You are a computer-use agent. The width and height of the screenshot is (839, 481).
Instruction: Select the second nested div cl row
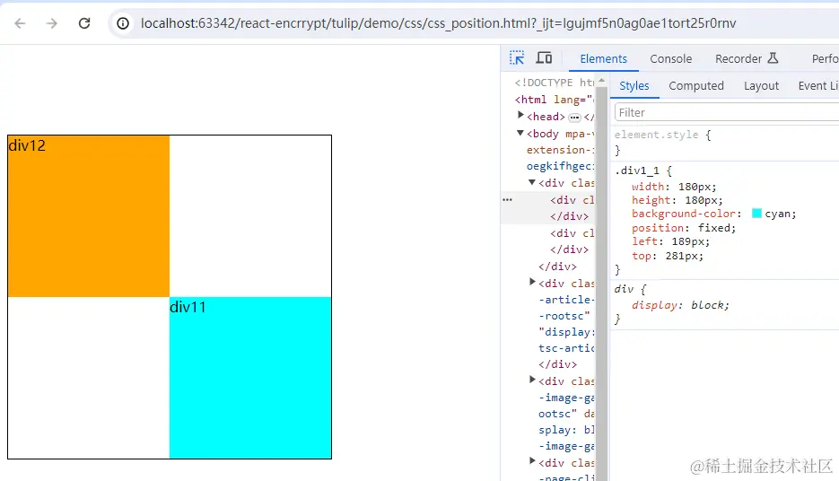[x=572, y=233]
